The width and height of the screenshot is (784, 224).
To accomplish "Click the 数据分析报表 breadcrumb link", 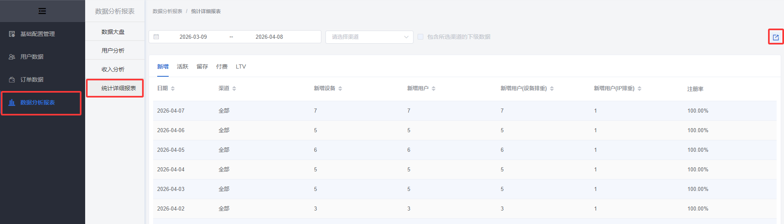I will (167, 11).
